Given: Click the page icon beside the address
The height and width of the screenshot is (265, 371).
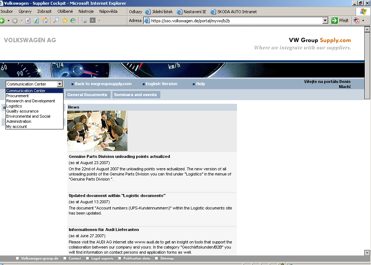Looking at the screenshot, I should (x=147, y=20).
